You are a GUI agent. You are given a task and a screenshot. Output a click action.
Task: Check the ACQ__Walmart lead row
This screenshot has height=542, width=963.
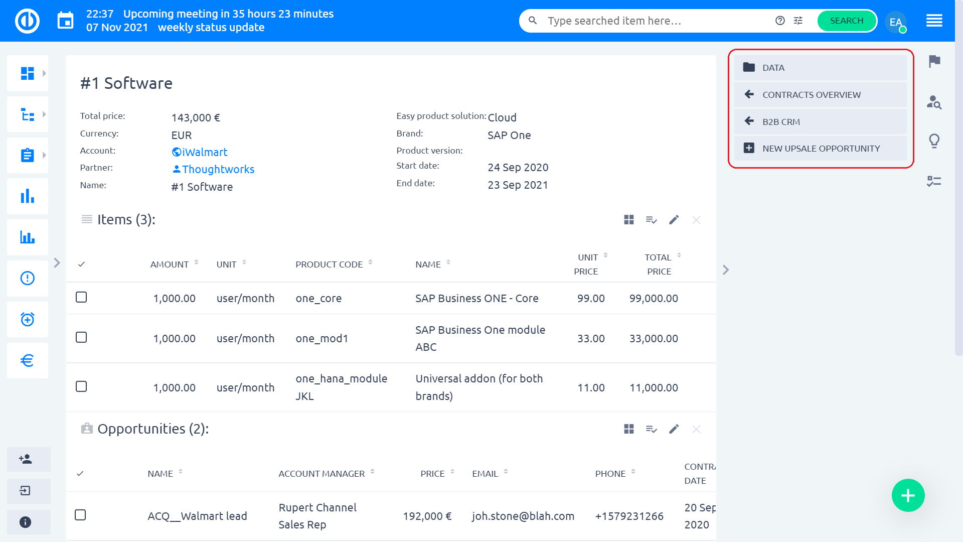(80, 515)
